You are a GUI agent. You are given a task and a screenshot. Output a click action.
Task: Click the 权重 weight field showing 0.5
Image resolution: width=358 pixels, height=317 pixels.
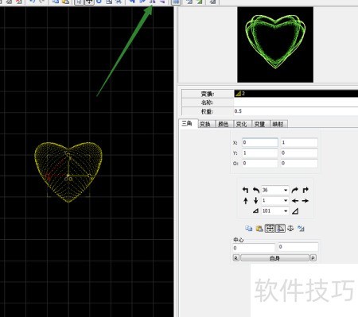(x=296, y=111)
